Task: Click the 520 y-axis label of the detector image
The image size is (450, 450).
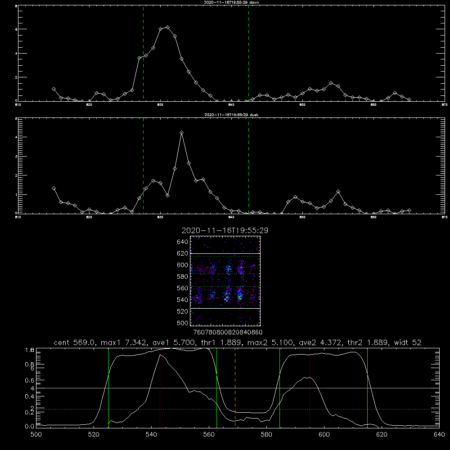Action: pos(183,311)
